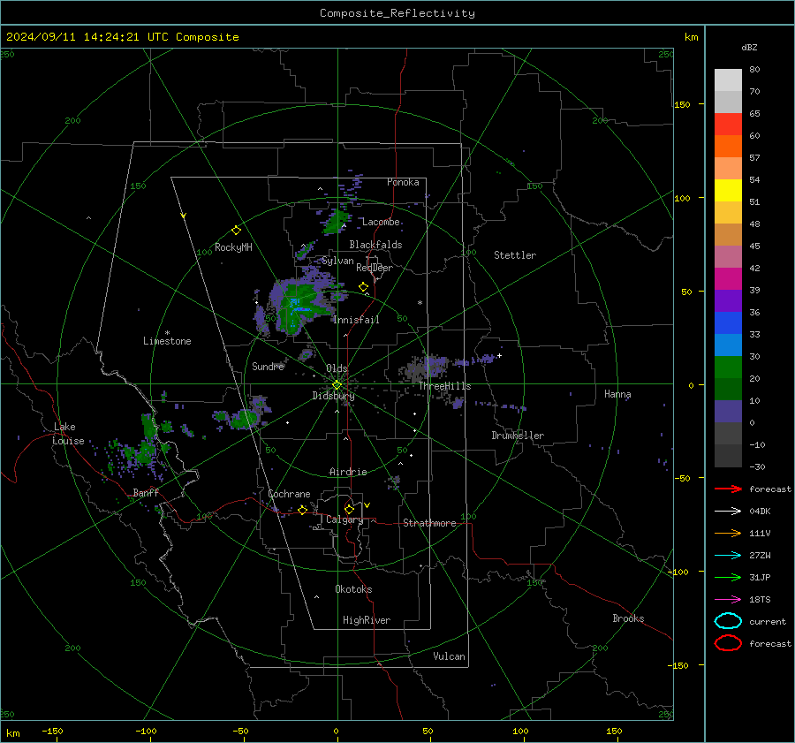Click the 'Brooks' city label
Image resolution: width=795 pixels, height=743 pixels.
[628, 618]
